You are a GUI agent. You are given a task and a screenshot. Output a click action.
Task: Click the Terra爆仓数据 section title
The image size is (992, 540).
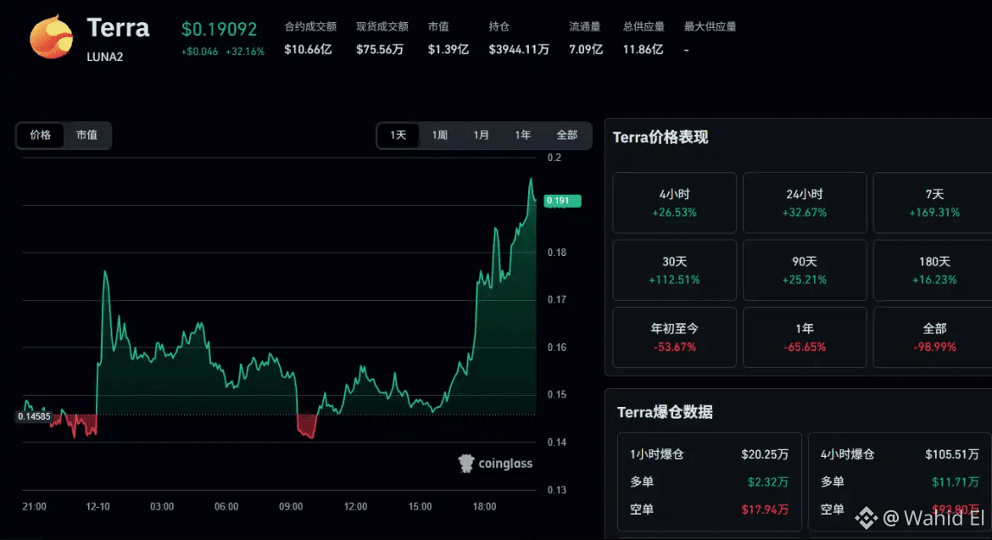[x=665, y=412]
